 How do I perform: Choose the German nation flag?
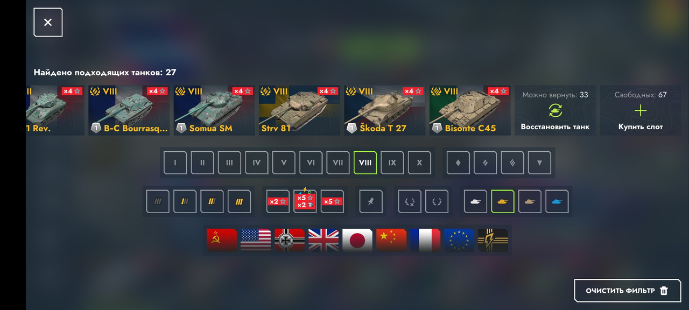(x=290, y=240)
